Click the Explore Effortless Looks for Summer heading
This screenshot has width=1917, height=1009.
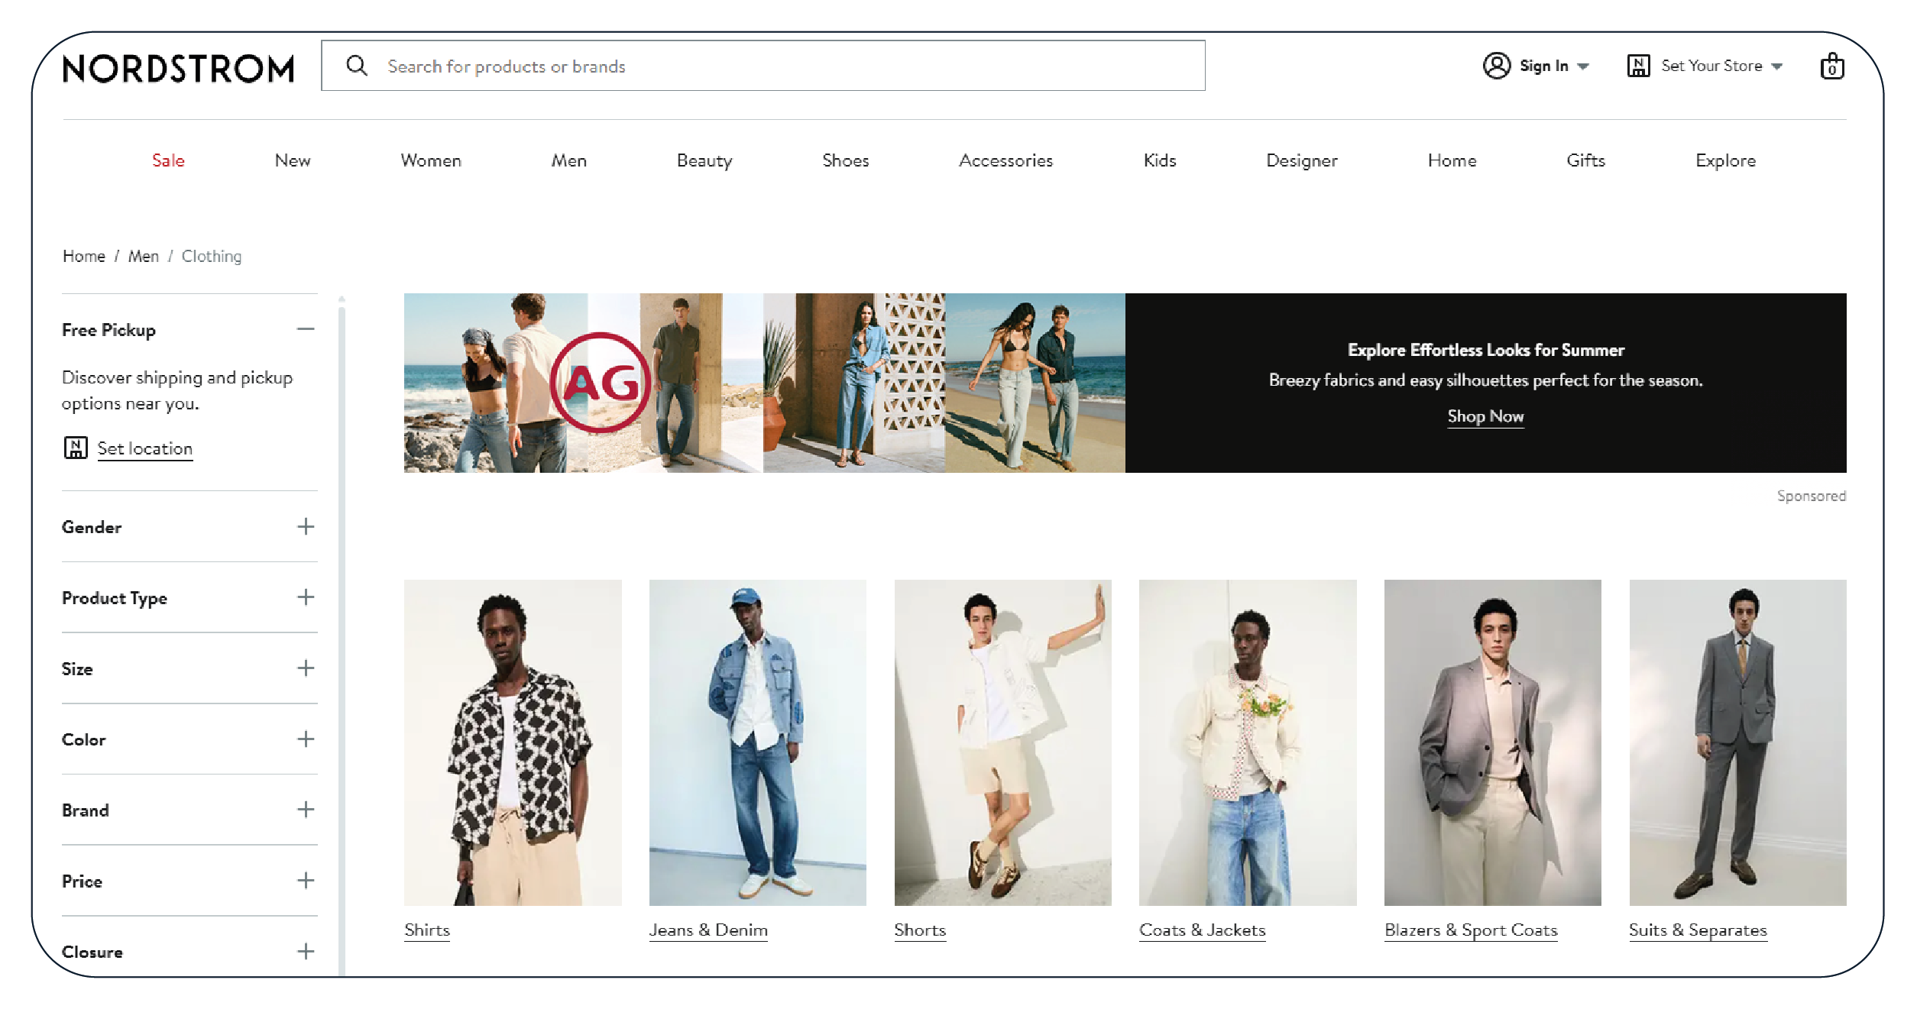1486,350
